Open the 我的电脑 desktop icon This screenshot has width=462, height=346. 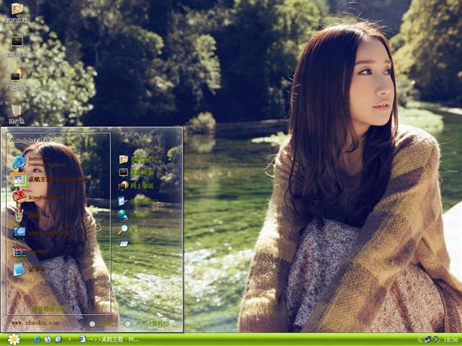[x=17, y=46]
